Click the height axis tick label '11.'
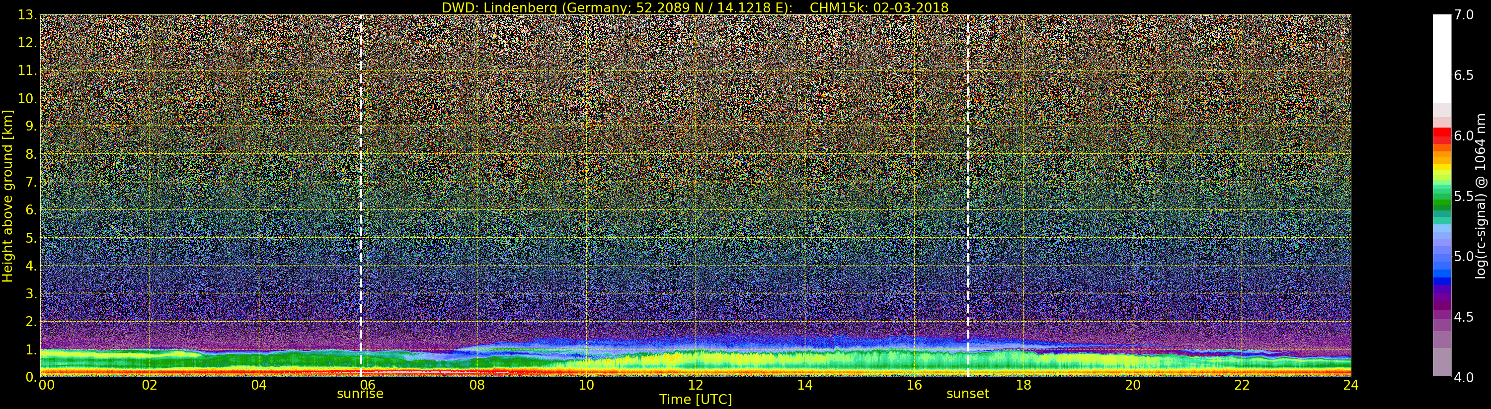1491x409 pixels. (x=27, y=70)
